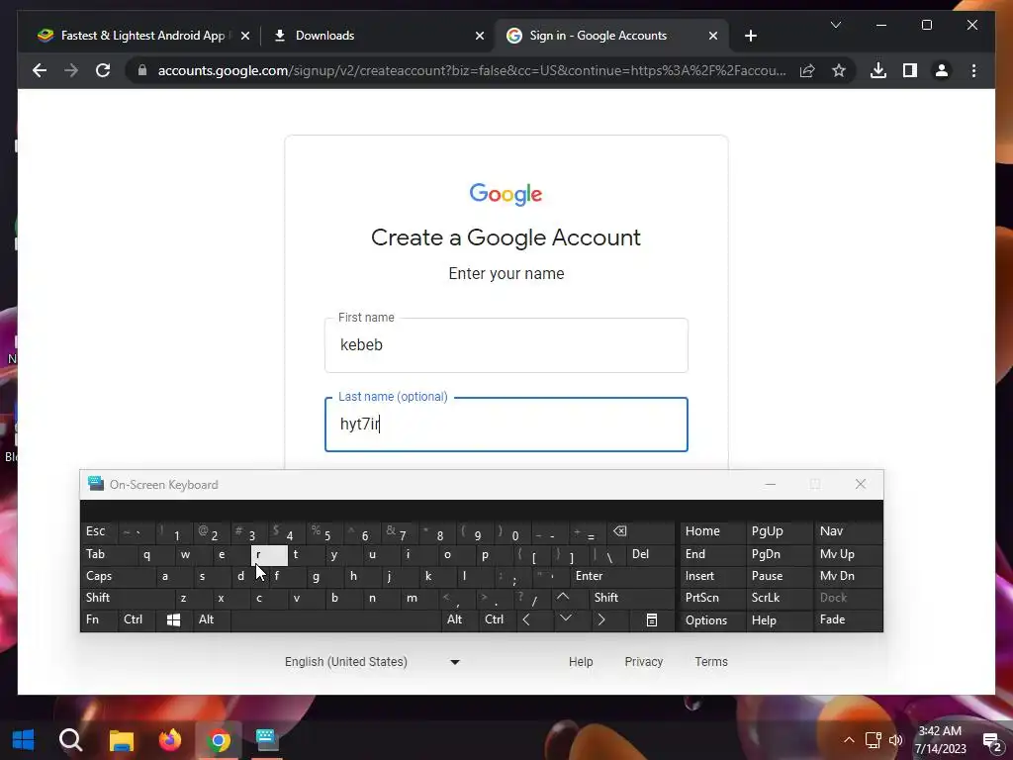Open Chrome downloads toolbar icon
This screenshot has width=1013, height=760.
point(878,70)
